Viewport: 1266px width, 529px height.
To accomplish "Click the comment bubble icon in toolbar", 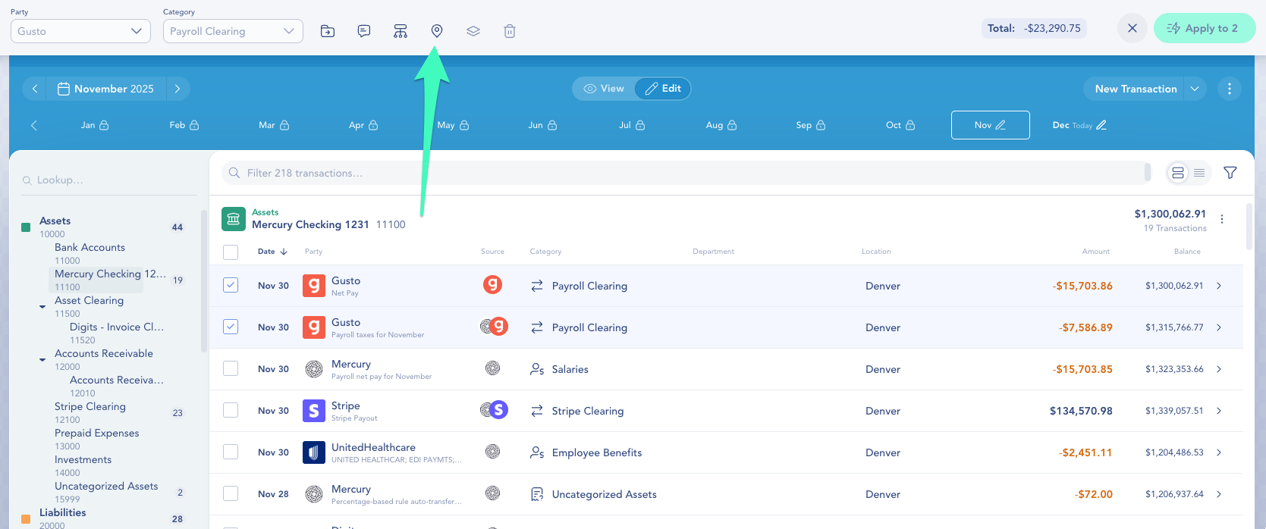I will pos(364,31).
